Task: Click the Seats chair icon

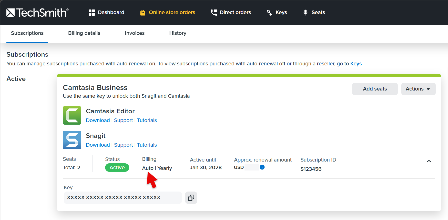Action: click(306, 13)
